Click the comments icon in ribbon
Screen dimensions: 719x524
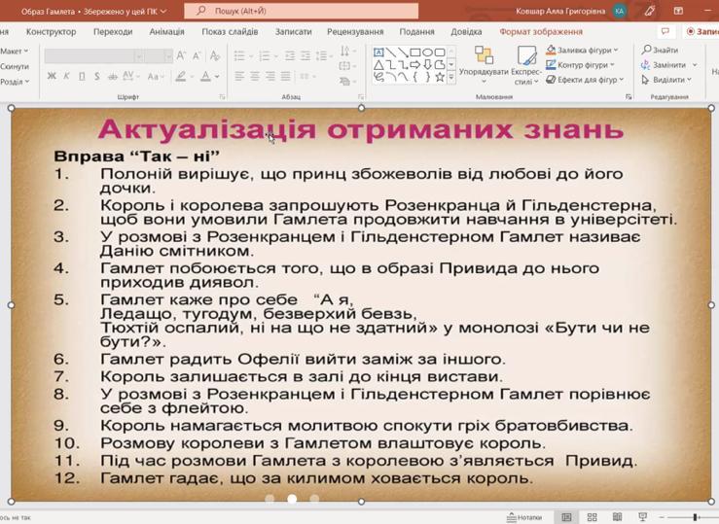(x=665, y=31)
